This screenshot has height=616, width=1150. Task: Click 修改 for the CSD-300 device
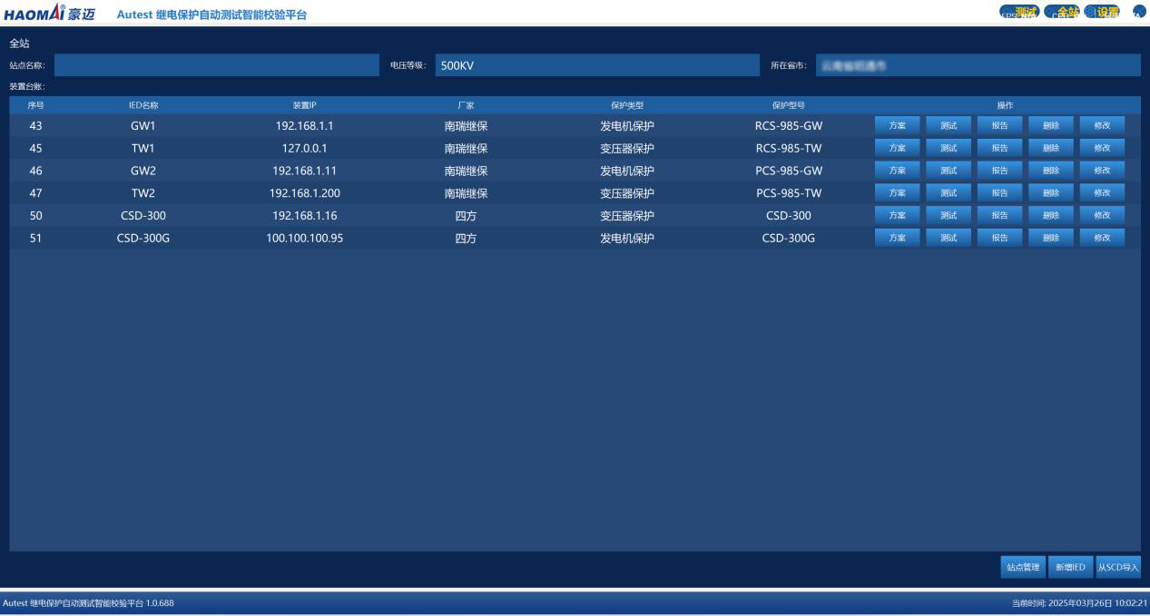1102,215
